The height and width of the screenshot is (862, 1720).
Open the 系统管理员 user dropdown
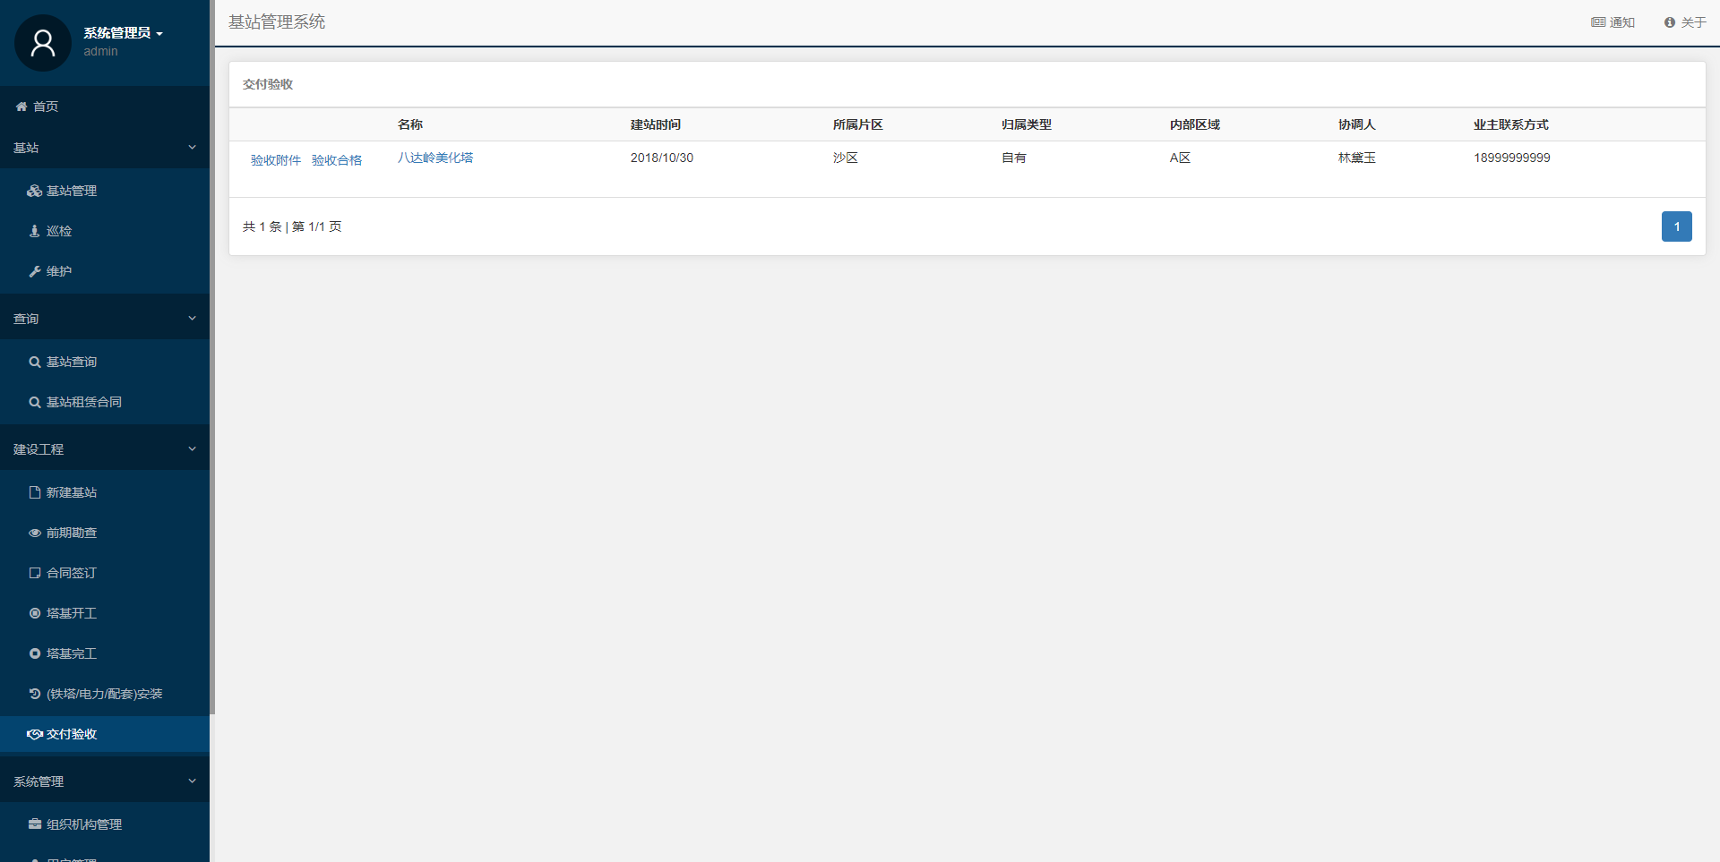tap(124, 33)
